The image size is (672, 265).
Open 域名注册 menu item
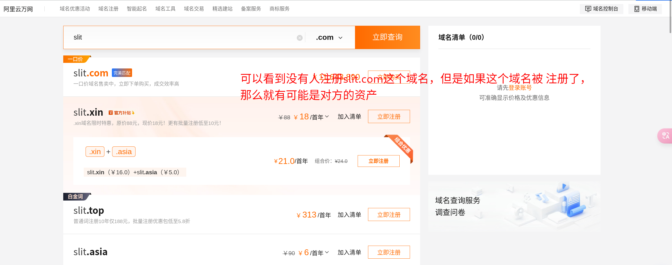108,9
